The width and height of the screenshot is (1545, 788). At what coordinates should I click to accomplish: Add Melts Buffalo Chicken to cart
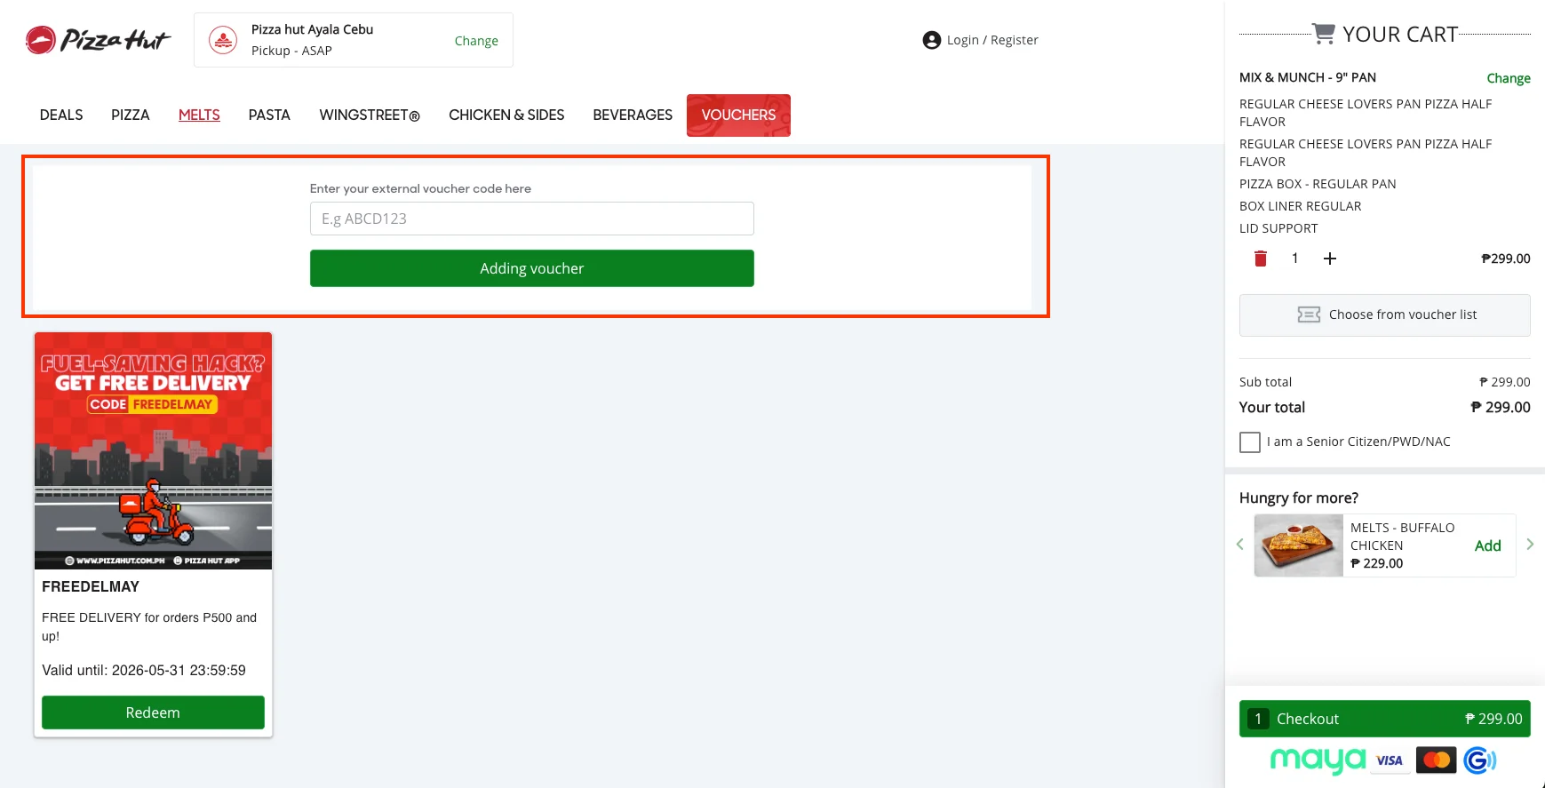pyautogui.click(x=1488, y=545)
